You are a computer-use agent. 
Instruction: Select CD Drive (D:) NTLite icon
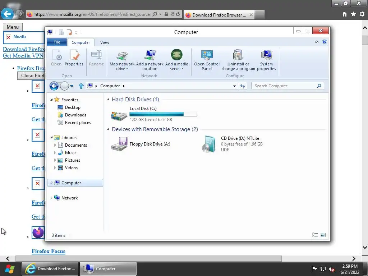point(209,144)
